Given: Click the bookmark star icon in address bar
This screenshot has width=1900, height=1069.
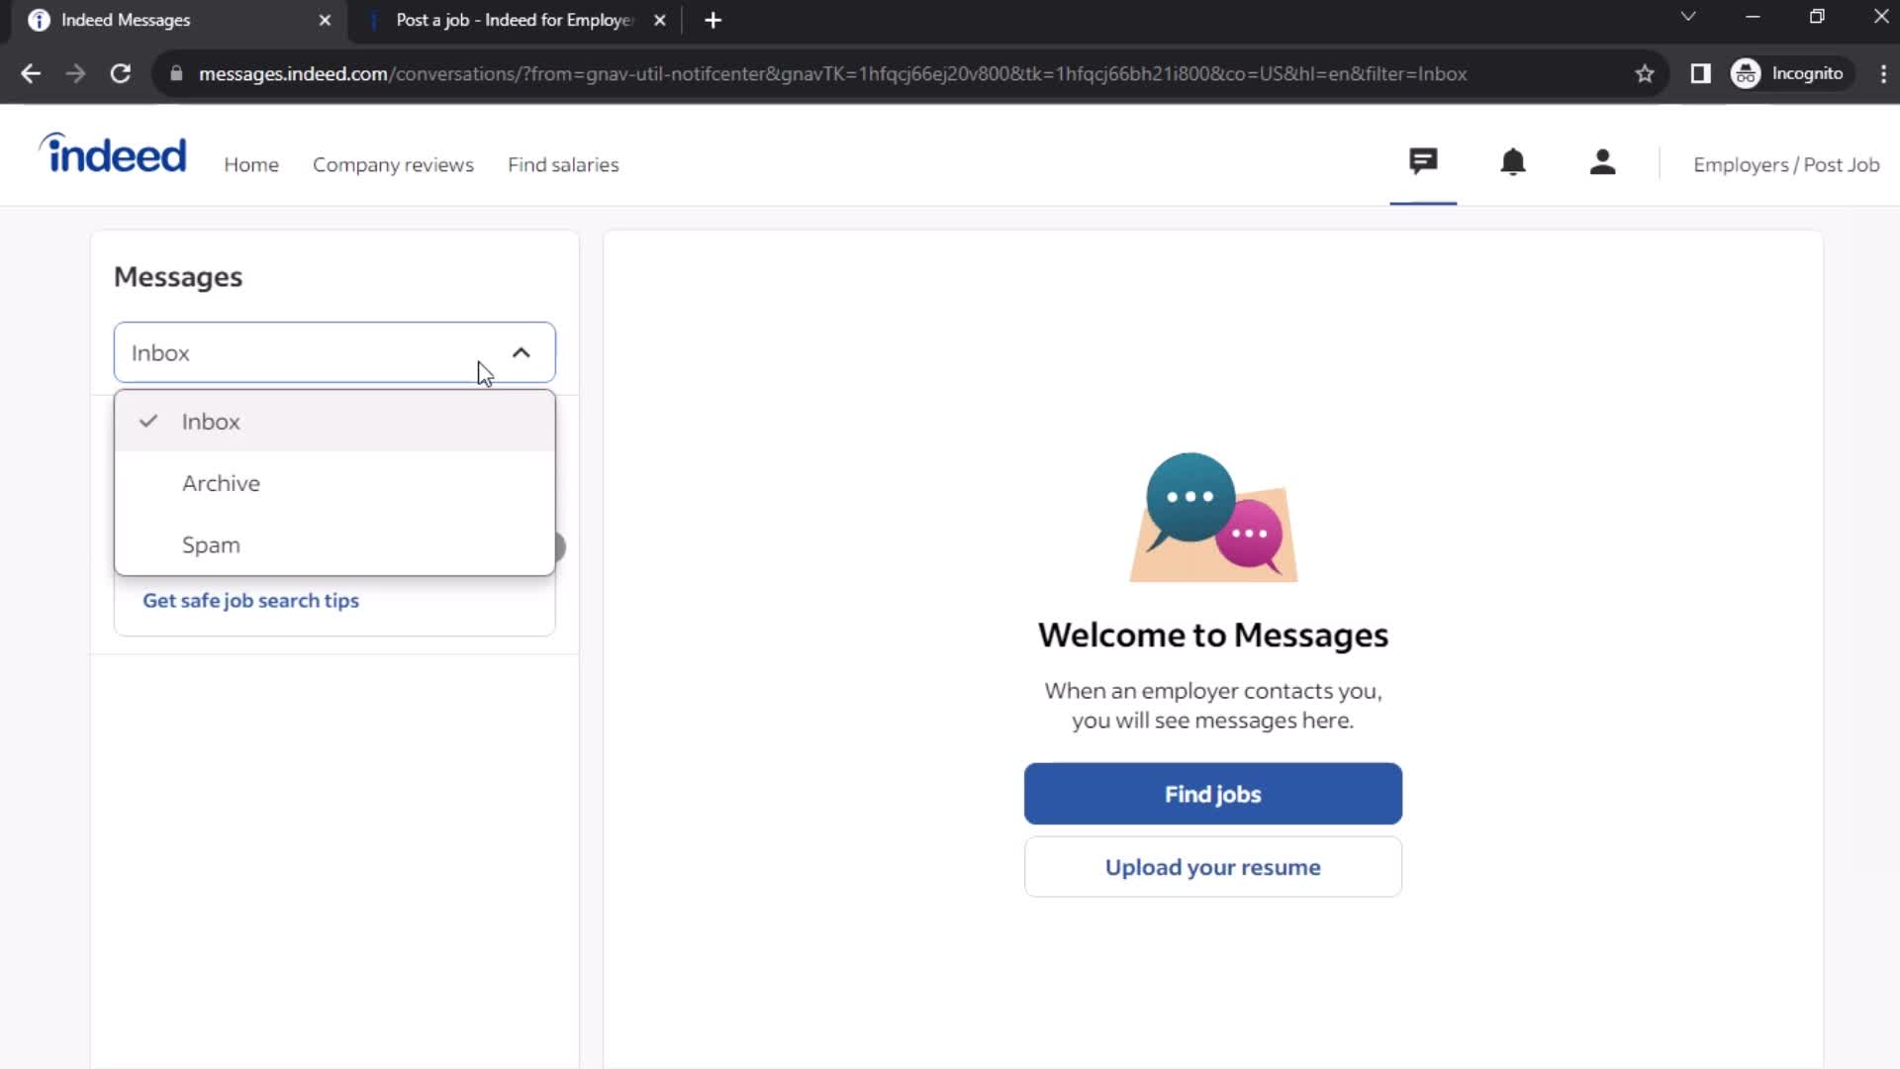Looking at the screenshot, I should point(1645,73).
